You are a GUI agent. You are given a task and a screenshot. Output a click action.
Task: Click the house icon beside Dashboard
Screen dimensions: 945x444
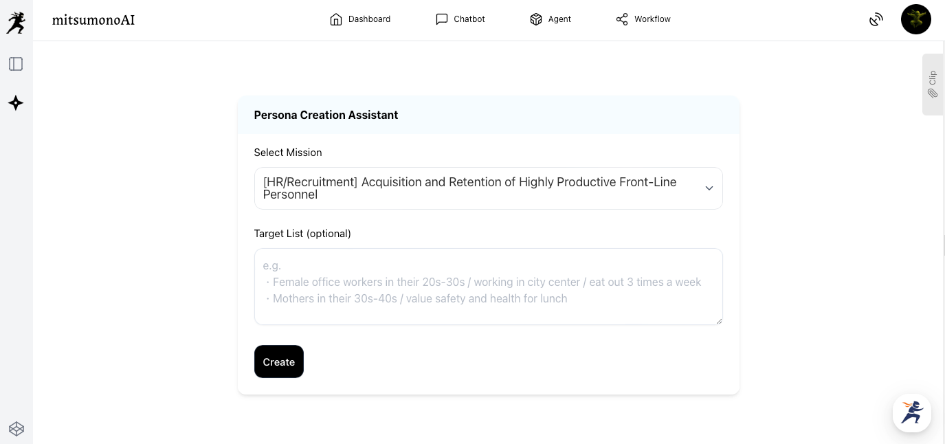pyautogui.click(x=336, y=19)
